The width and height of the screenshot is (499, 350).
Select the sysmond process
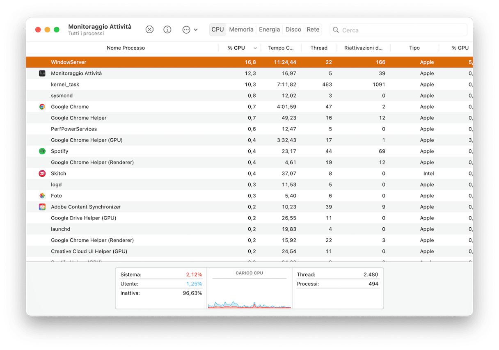point(249,96)
